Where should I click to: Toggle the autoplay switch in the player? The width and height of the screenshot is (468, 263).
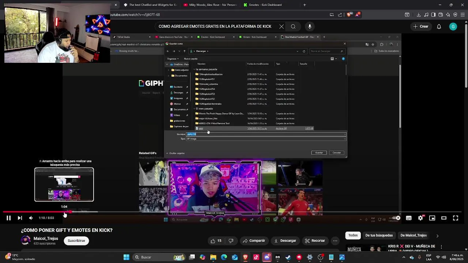click(397, 218)
